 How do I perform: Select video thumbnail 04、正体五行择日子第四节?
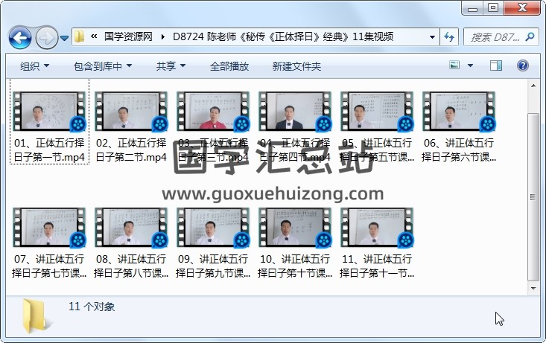click(x=294, y=112)
